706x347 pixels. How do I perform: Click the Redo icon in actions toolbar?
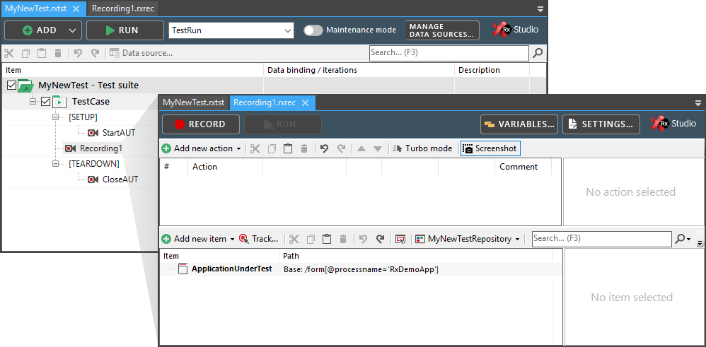(x=341, y=148)
